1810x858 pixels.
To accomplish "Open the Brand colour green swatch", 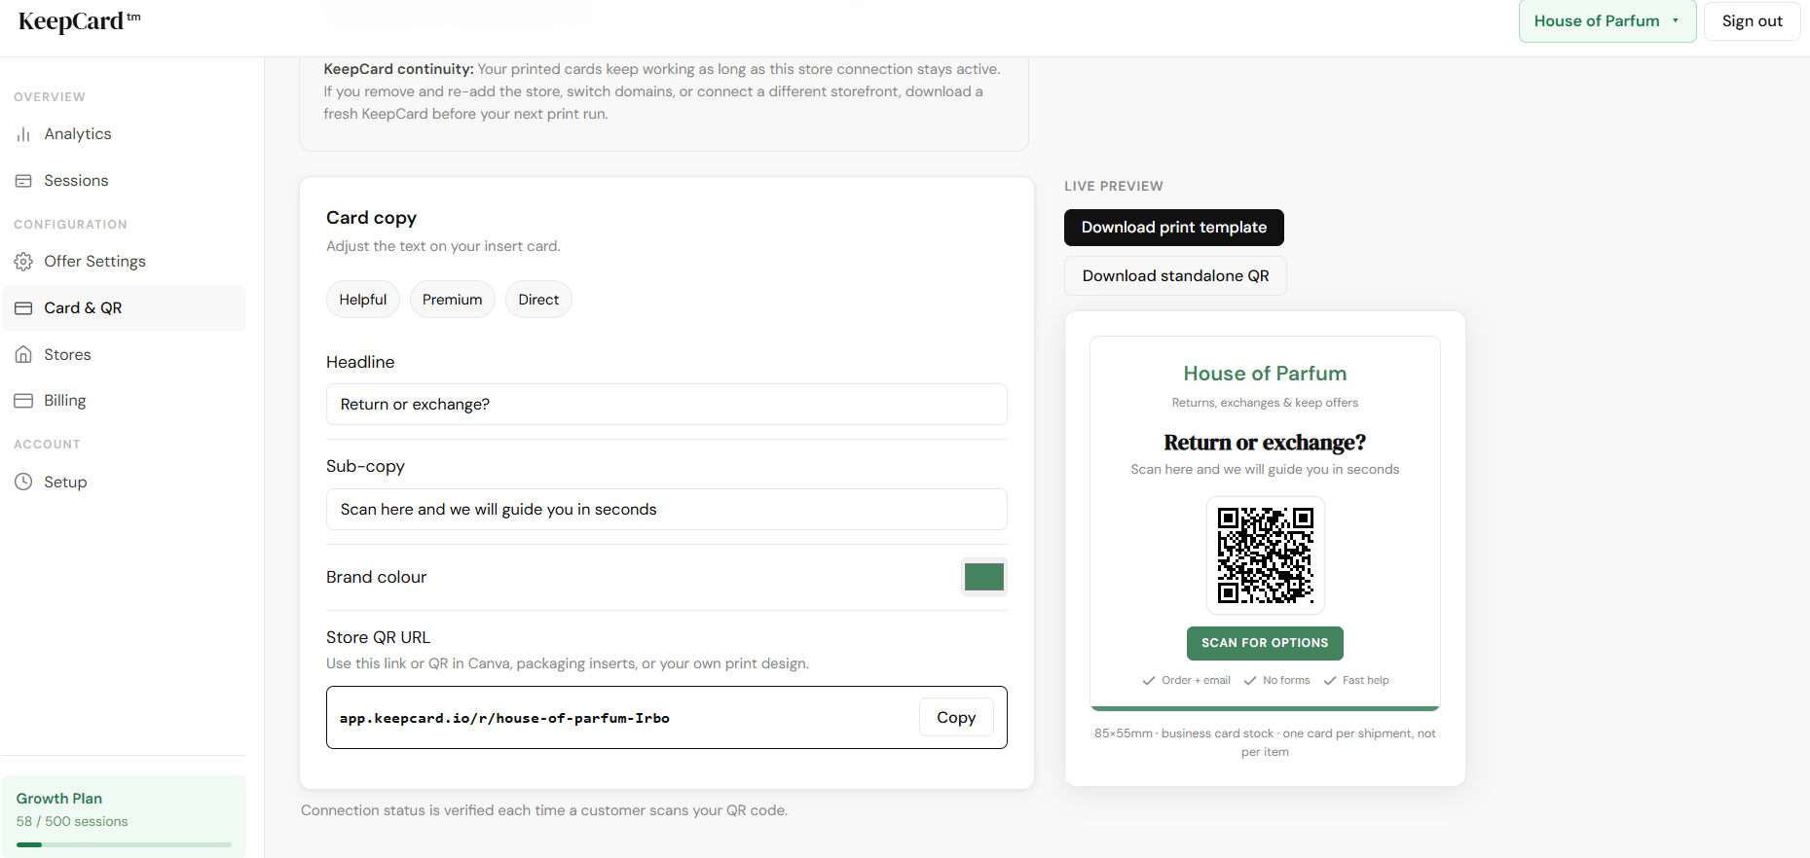I will 983,577.
